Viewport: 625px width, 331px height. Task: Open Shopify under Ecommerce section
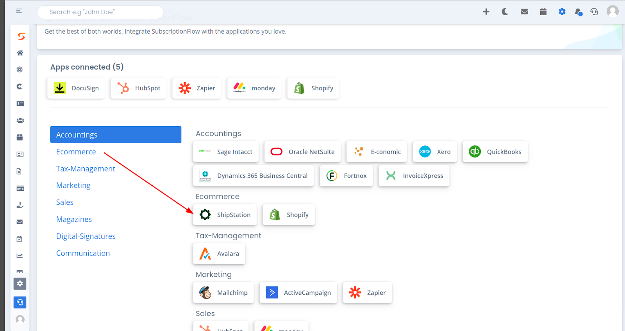coord(289,215)
